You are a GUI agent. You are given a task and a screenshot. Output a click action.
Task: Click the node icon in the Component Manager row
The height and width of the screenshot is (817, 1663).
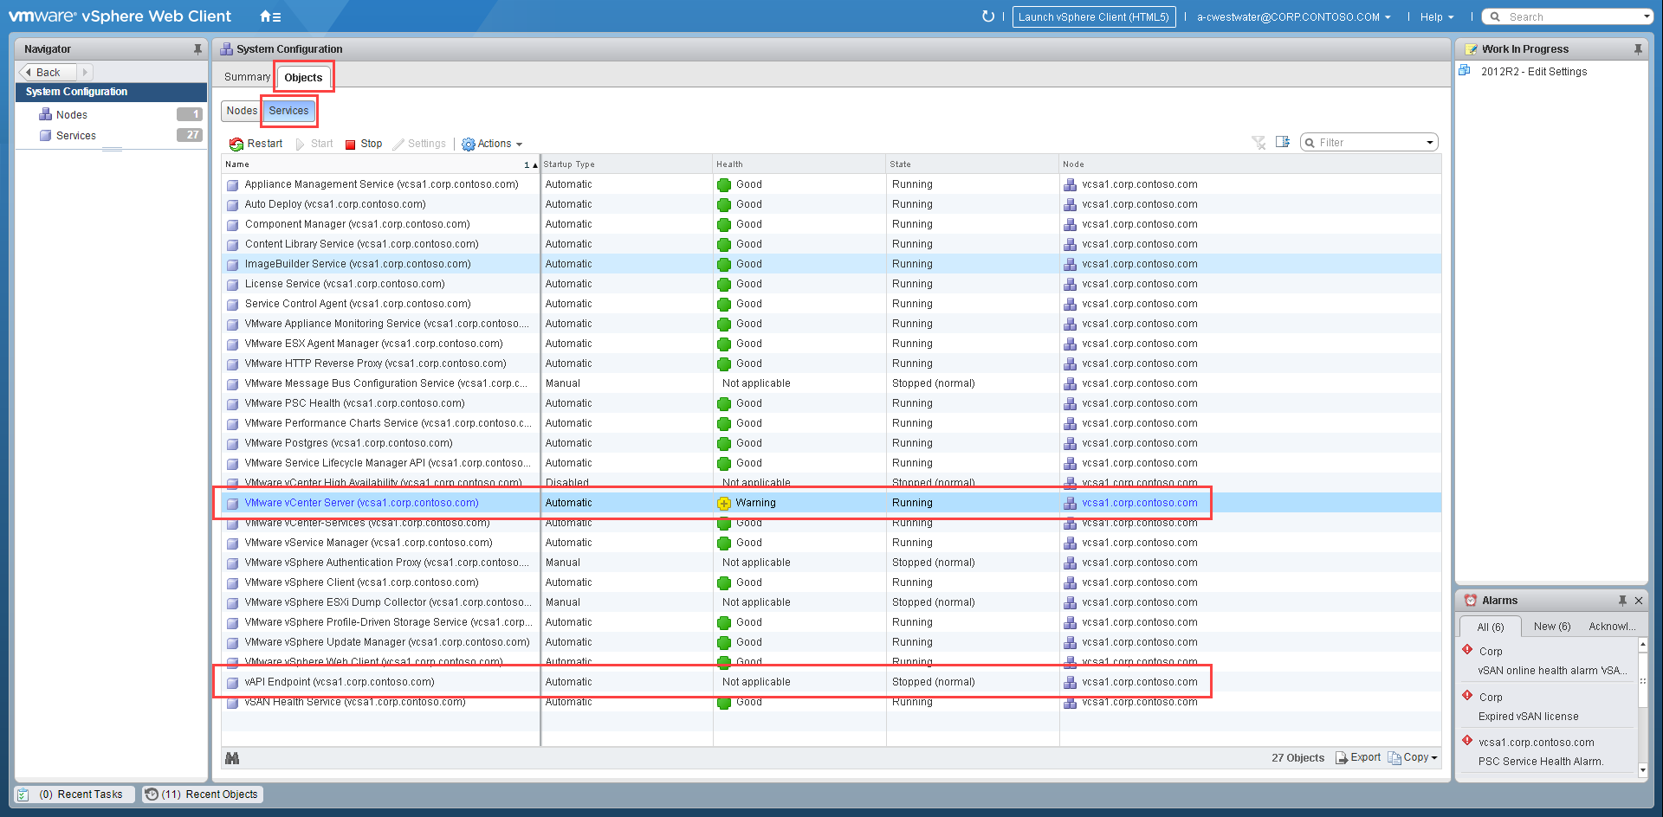pyautogui.click(x=1071, y=225)
